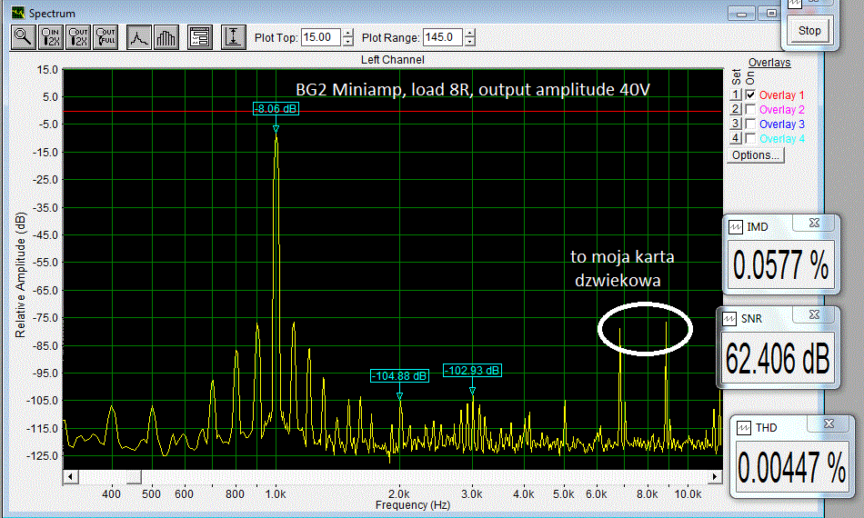Click the Frequency (Hz) axis label
The width and height of the screenshot is (864, 518).
click(413, 504)
